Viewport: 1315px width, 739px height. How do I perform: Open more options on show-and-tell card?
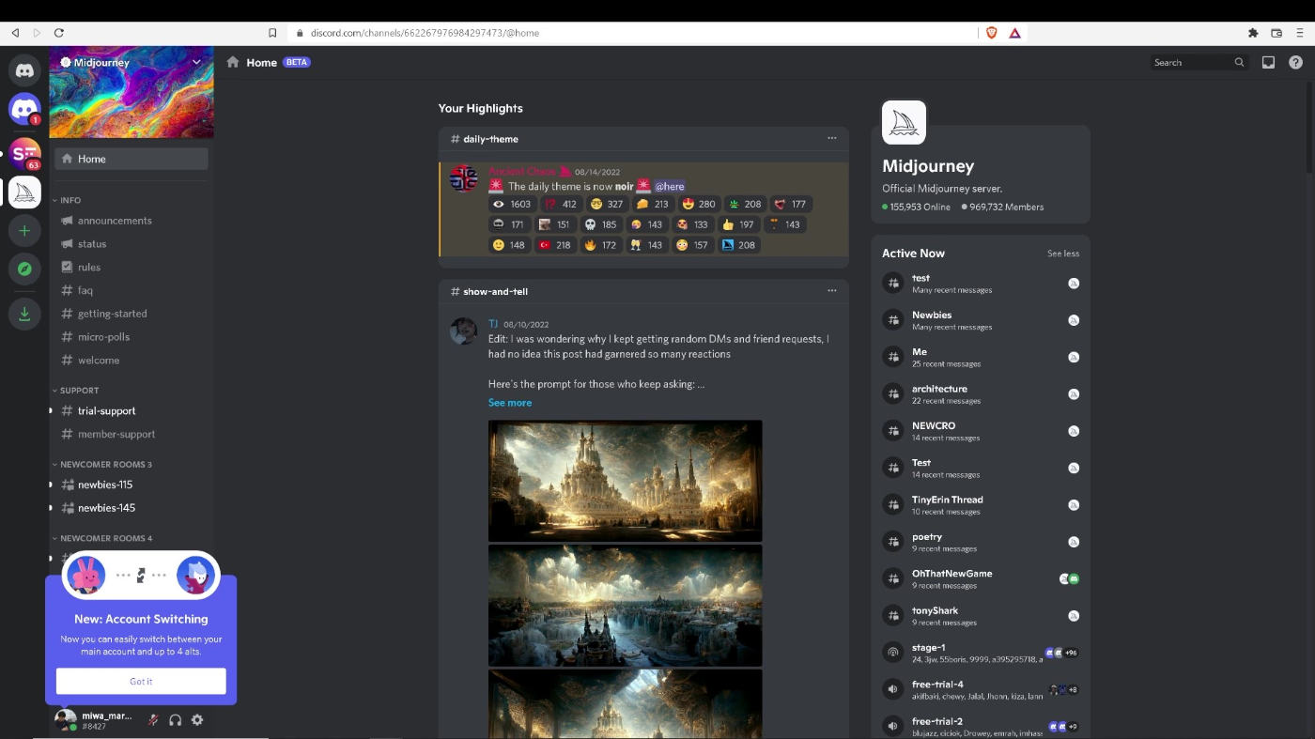coord(831,290)
